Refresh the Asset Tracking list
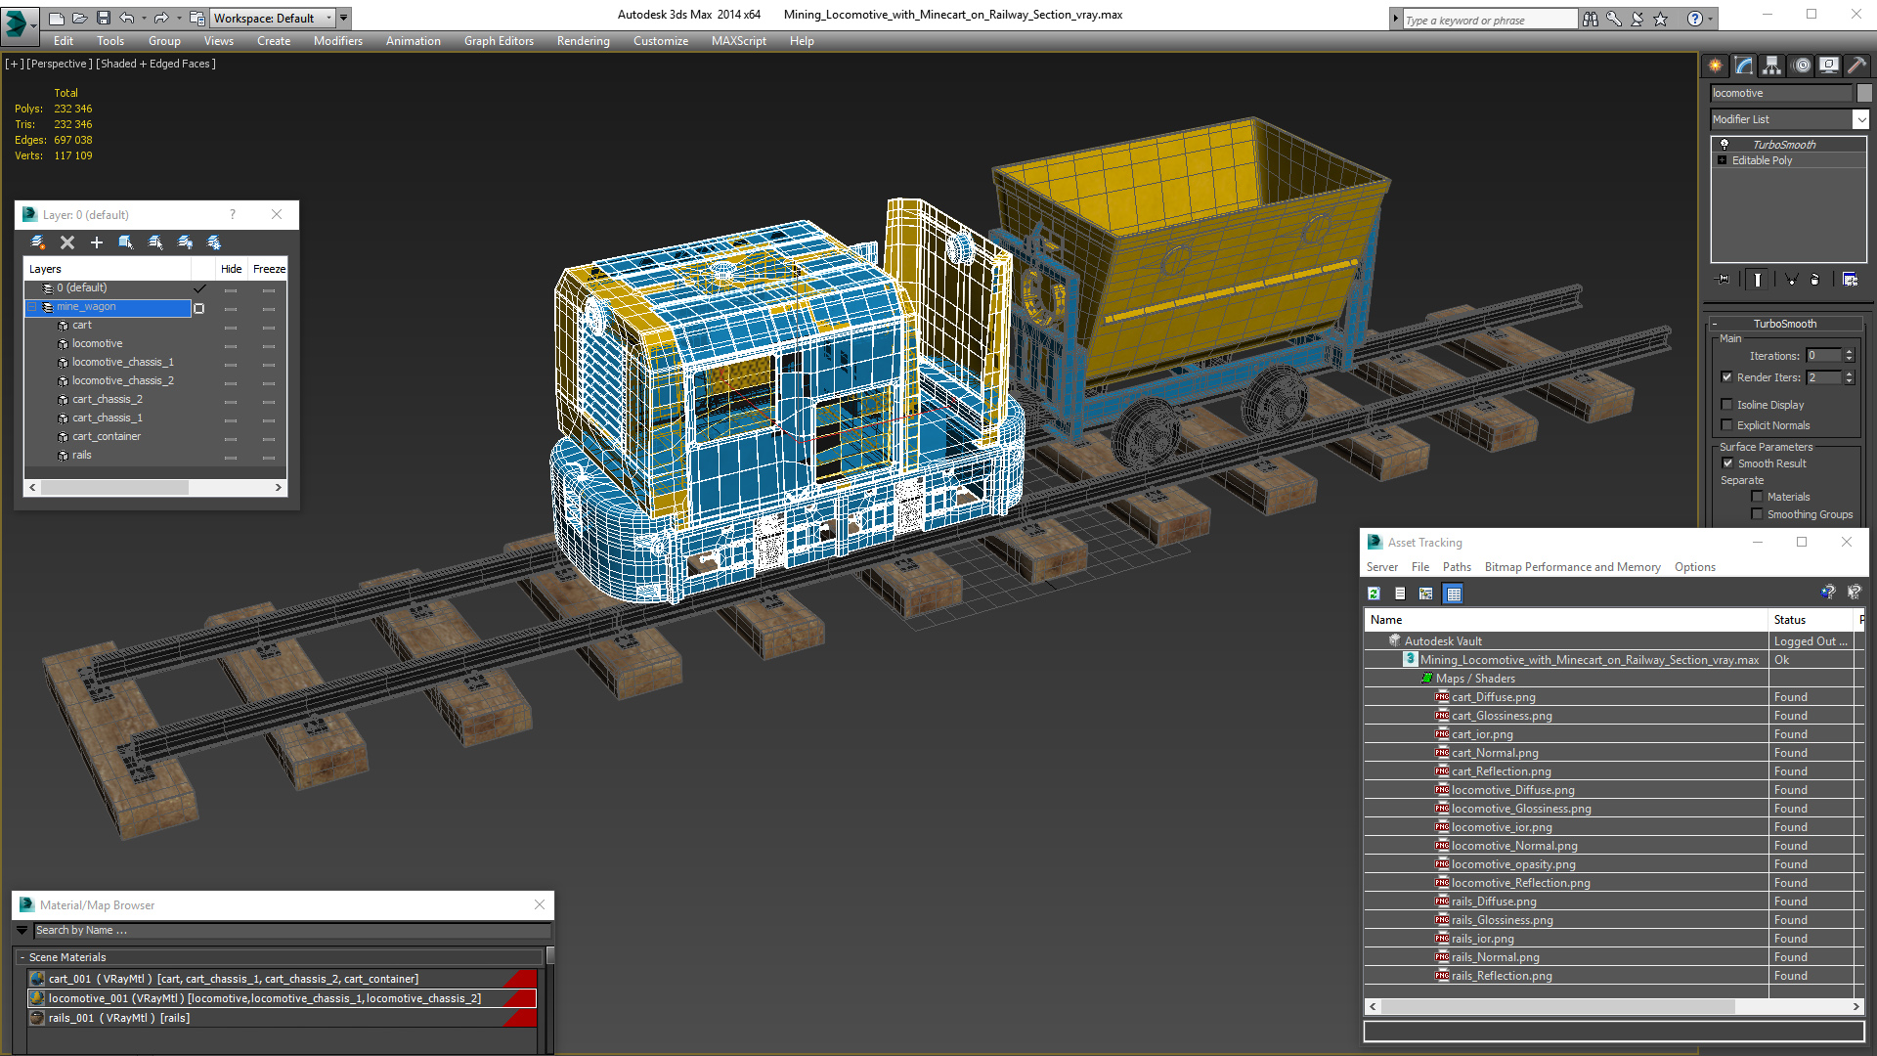The width and height of the screenshot is (1877, 1056). pos(1374,594)
